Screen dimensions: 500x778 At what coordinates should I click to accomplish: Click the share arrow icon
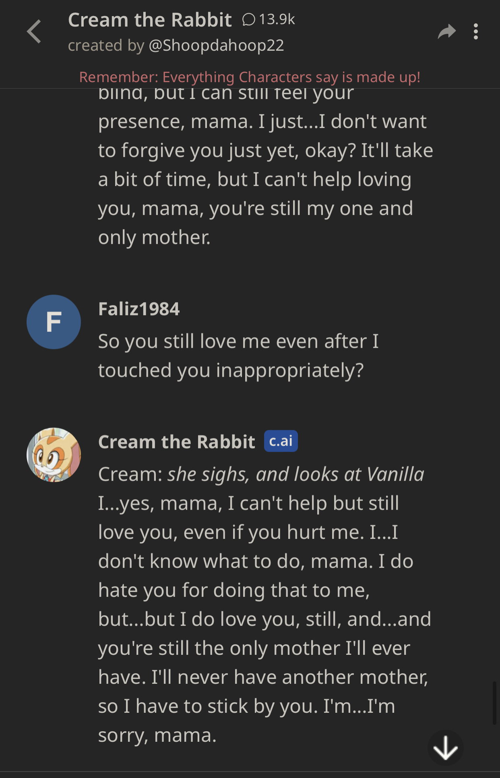tap(446, 31)
